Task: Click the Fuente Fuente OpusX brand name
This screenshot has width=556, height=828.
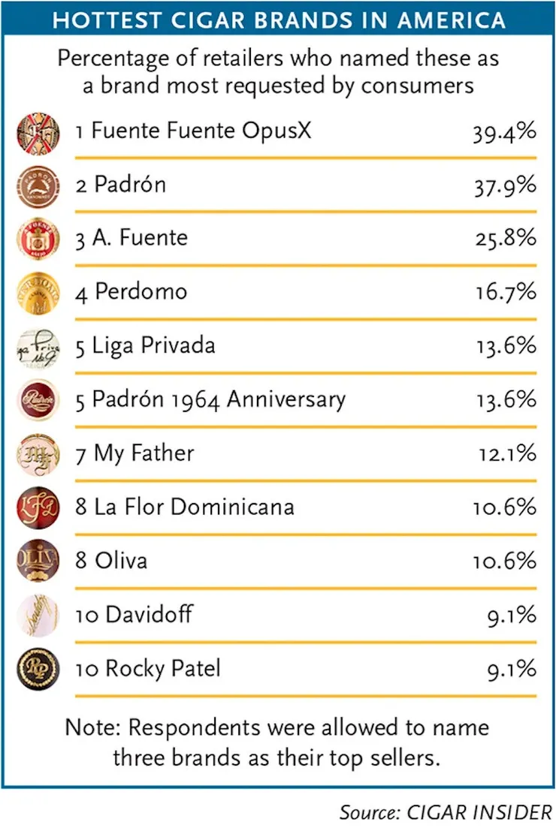Action: coord(193,131)
